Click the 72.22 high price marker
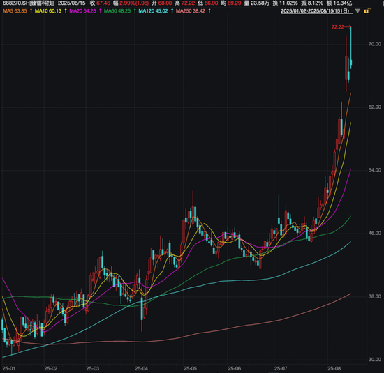 338,27
